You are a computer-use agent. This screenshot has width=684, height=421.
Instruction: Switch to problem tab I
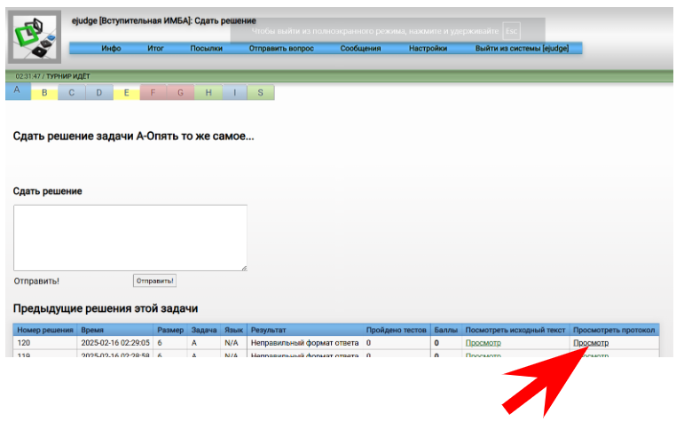(234, 92)
